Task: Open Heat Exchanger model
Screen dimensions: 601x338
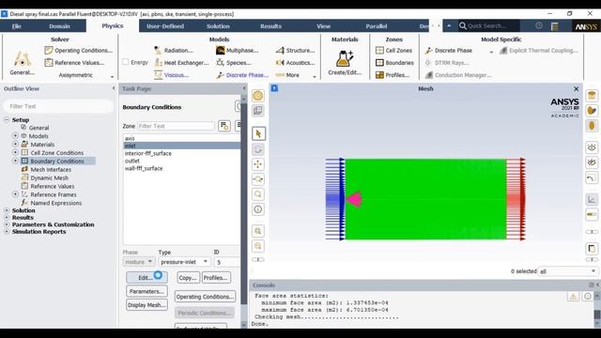Action: (x=181, y=63)
